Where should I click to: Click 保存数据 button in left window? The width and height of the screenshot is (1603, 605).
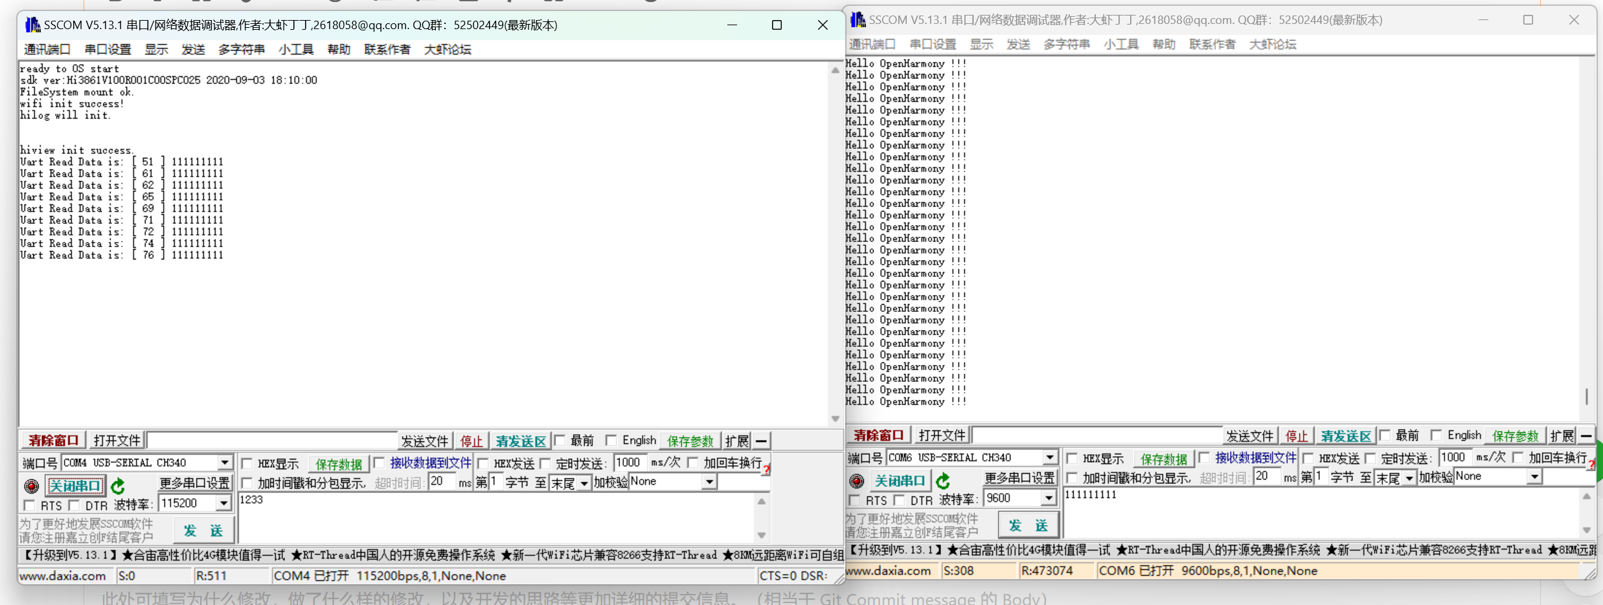tap(339, 464)
